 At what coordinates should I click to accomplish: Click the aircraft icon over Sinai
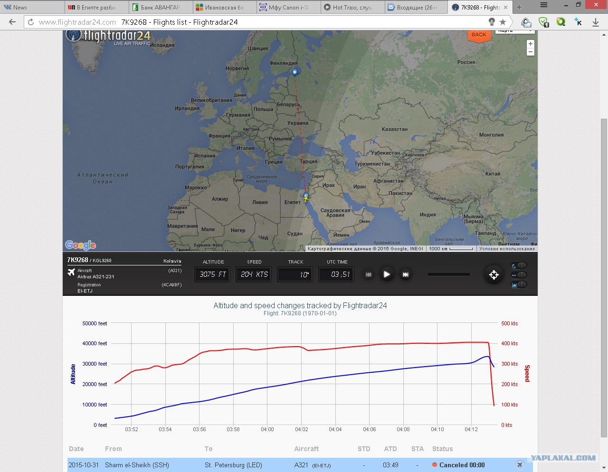click(305, 198)
